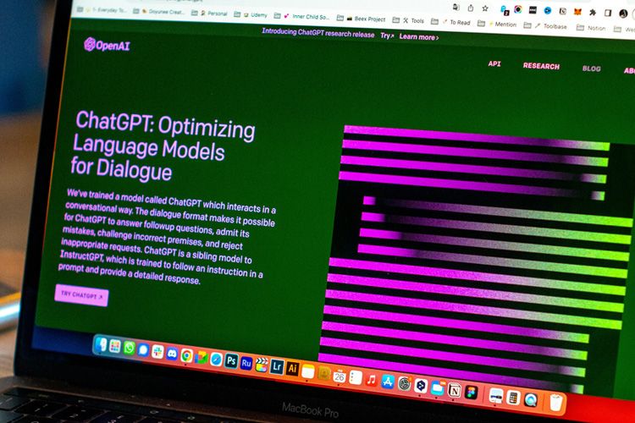
Task: Open the Udemy bookmarks folder
Action: 251,15
